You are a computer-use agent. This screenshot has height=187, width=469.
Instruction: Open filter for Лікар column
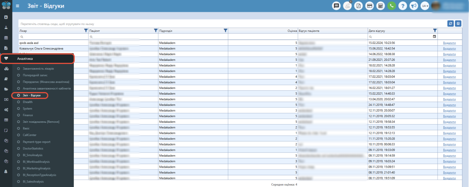(x=86, y=30)
